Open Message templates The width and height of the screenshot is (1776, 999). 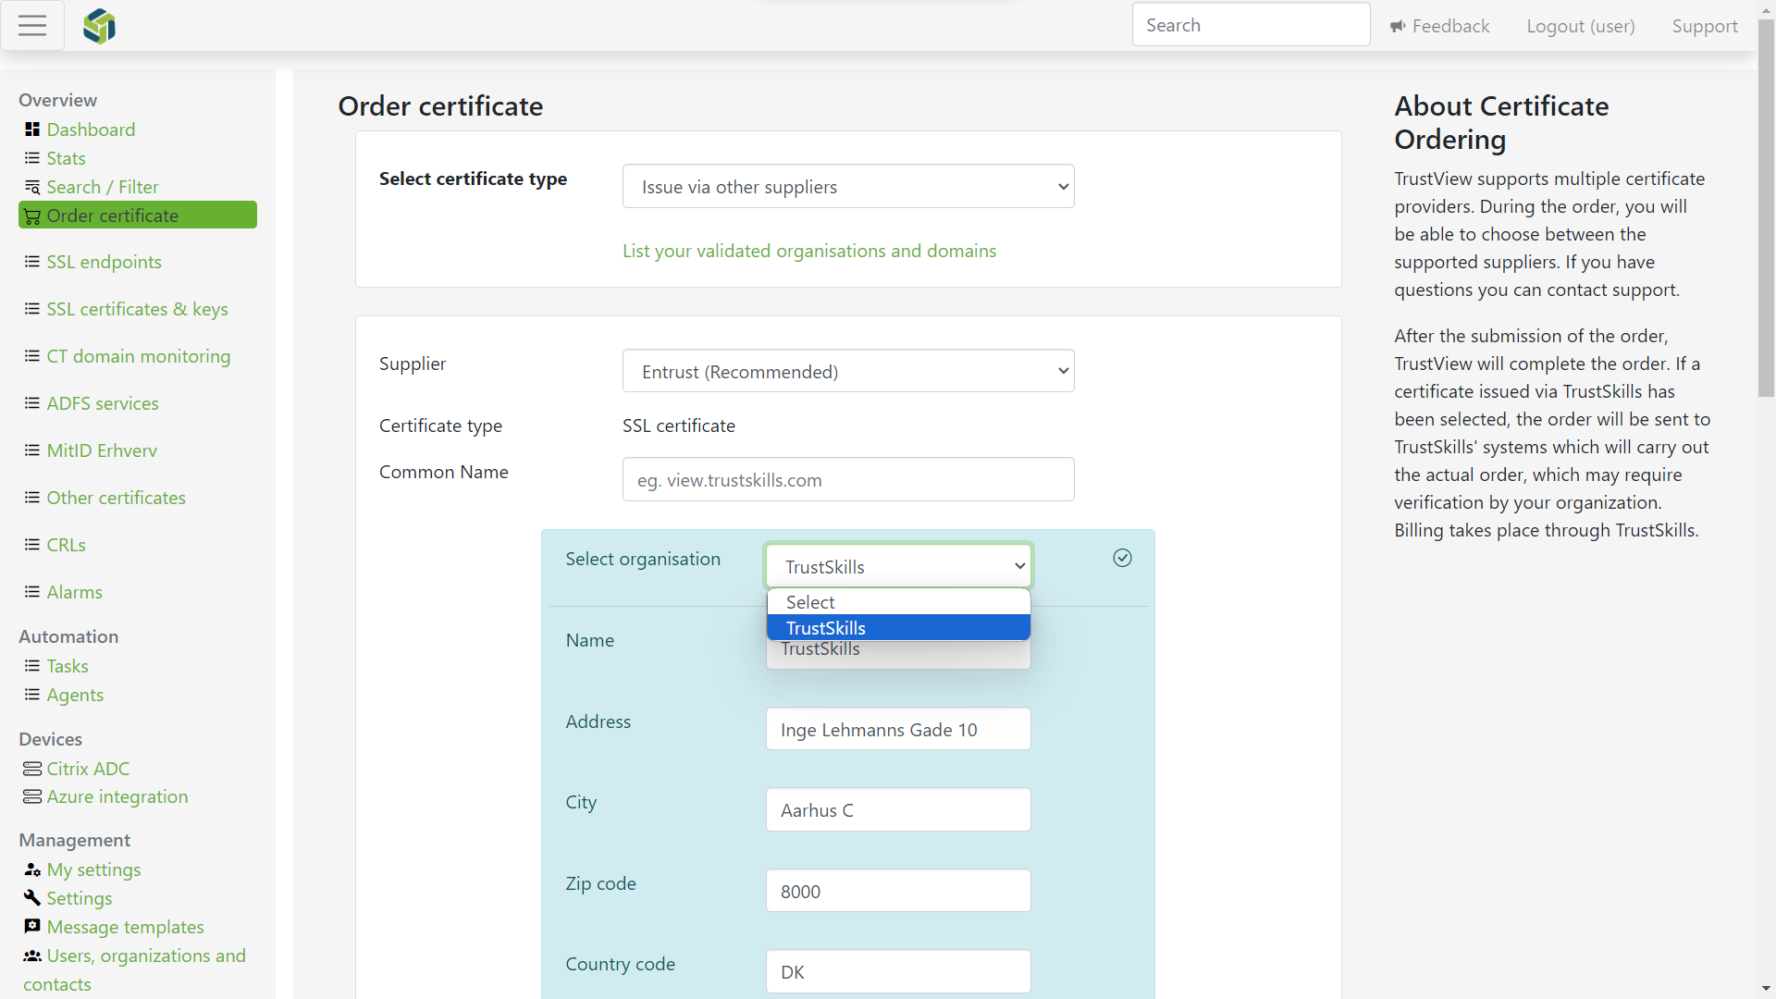click(x=125, y=927)
